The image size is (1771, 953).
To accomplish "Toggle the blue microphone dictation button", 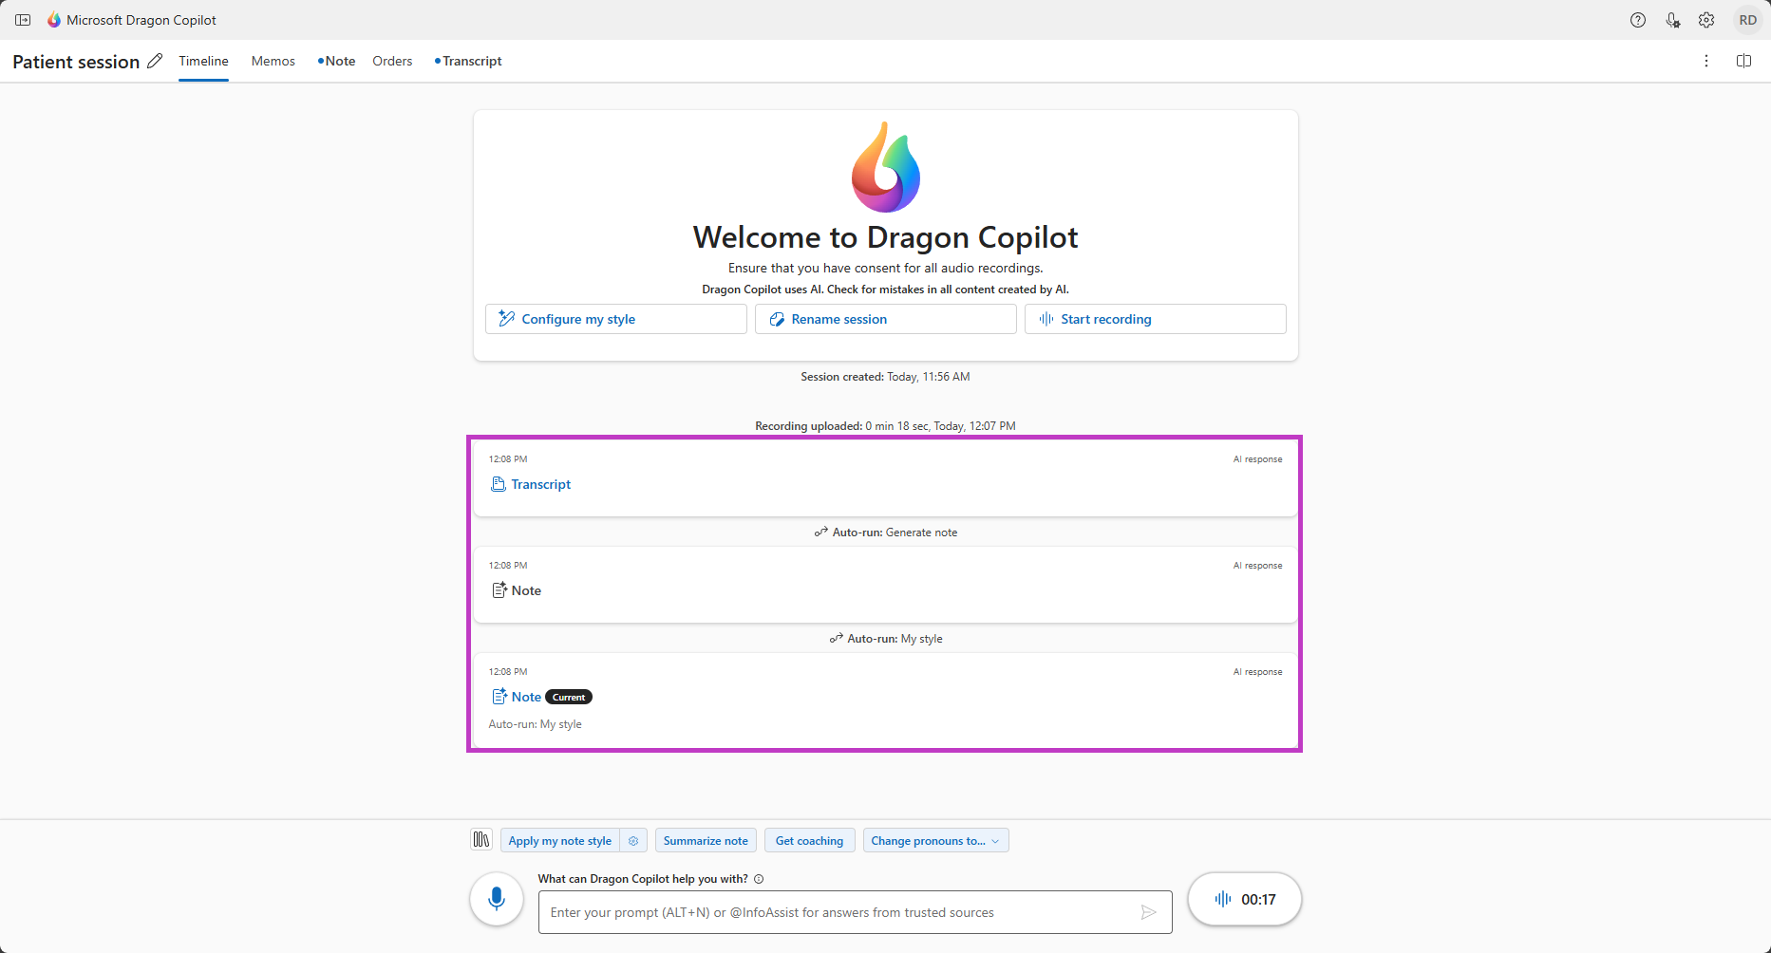I will [x=497, y=899].
